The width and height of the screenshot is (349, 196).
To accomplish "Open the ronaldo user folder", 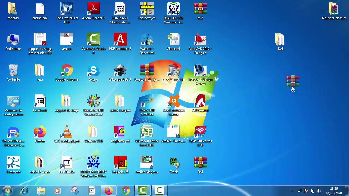I will click(x=13, y=9).
